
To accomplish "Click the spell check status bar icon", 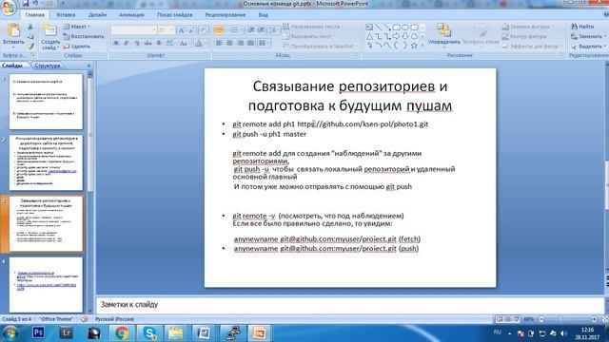I will point(85,319).
